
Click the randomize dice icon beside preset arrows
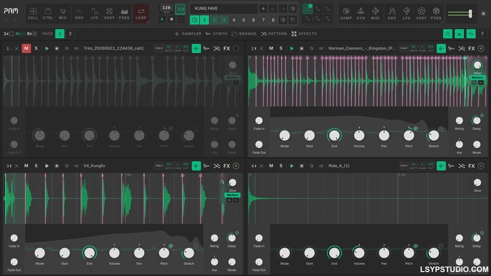(293, 9)
